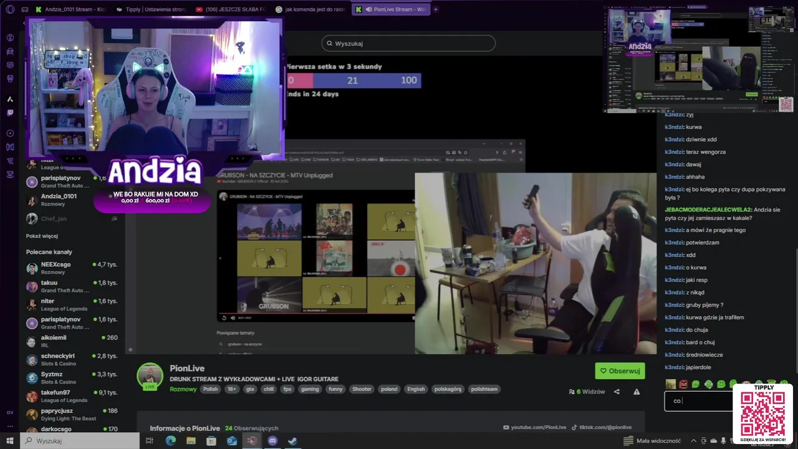Open Task View on the taskbar
Viewport: 798px width, 449px height.
point(150,441)
